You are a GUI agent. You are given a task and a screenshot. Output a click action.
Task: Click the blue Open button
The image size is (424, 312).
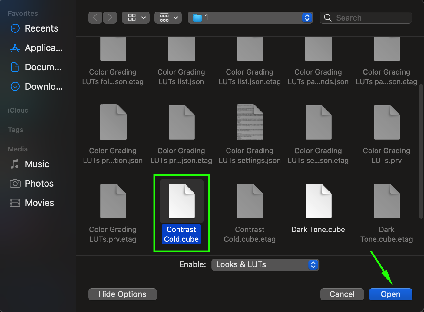click(390, 294)
